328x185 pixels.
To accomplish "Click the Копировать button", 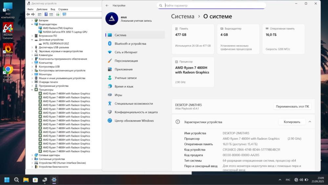I will point(292,122).
